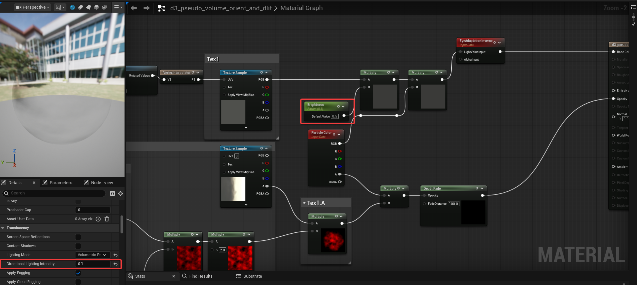Open the Find Results tab
Screen dimensions: 637x285
(x=201, y=276)
